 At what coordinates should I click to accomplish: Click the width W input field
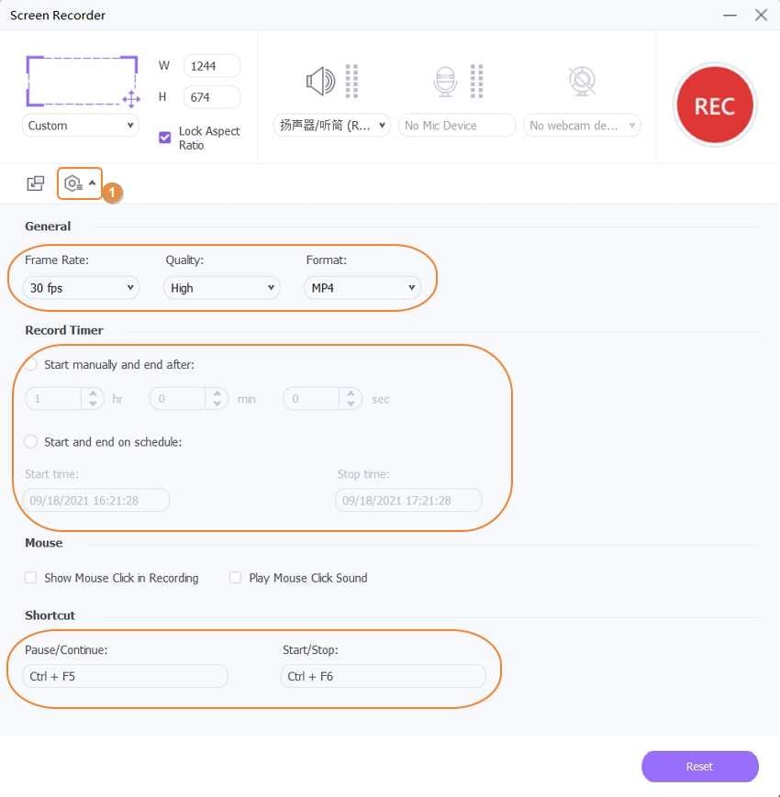point(212,65)
